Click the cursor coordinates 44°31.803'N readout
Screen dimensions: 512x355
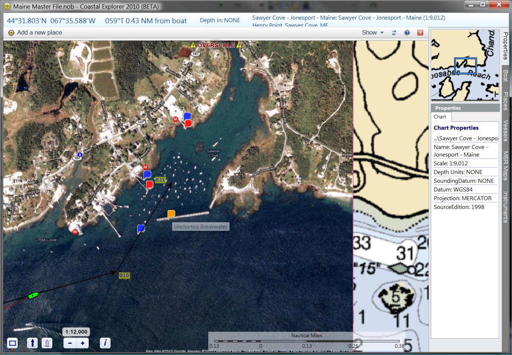point(51,21)
